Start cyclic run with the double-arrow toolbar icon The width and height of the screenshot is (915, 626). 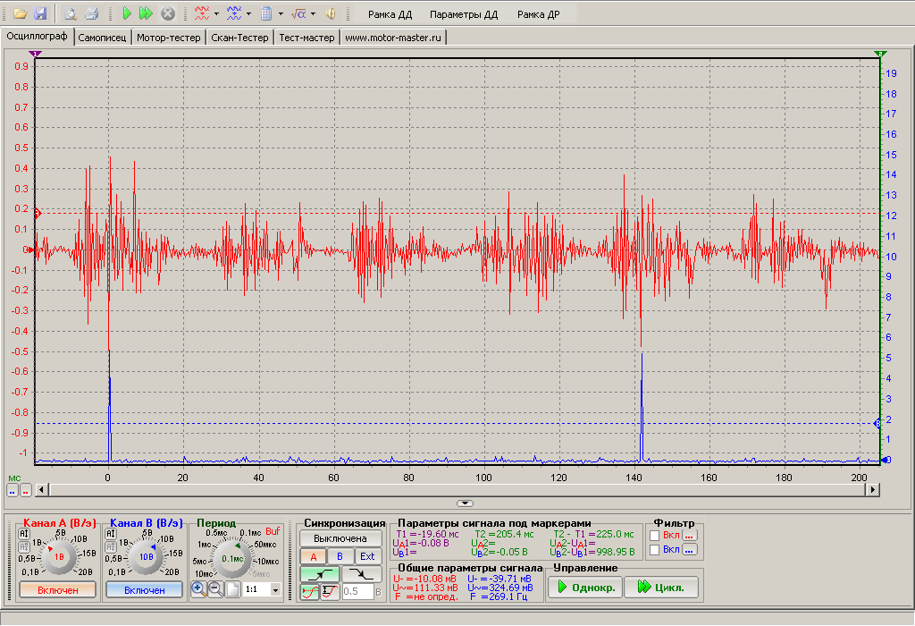click(146, 13)
